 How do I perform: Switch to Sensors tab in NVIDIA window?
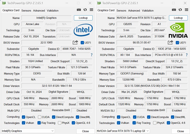pyautogui.click(x=121, y=11)
